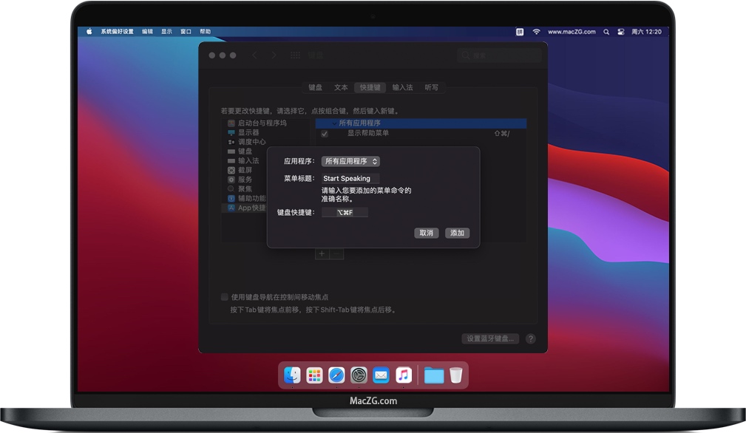Screen dimensions: 746x433
Task: Click the Spotlight search icon in menu bar
Action: [606, 32]
